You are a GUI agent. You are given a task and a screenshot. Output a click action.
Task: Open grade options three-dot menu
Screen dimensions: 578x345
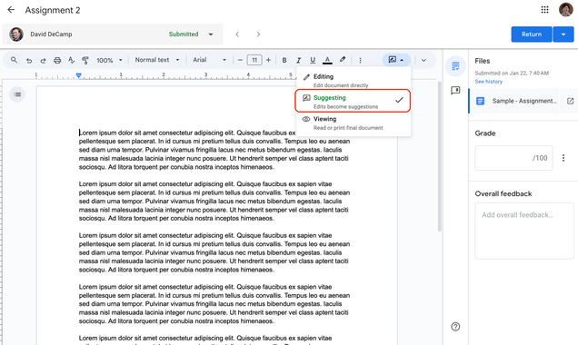tap(563, 158)
